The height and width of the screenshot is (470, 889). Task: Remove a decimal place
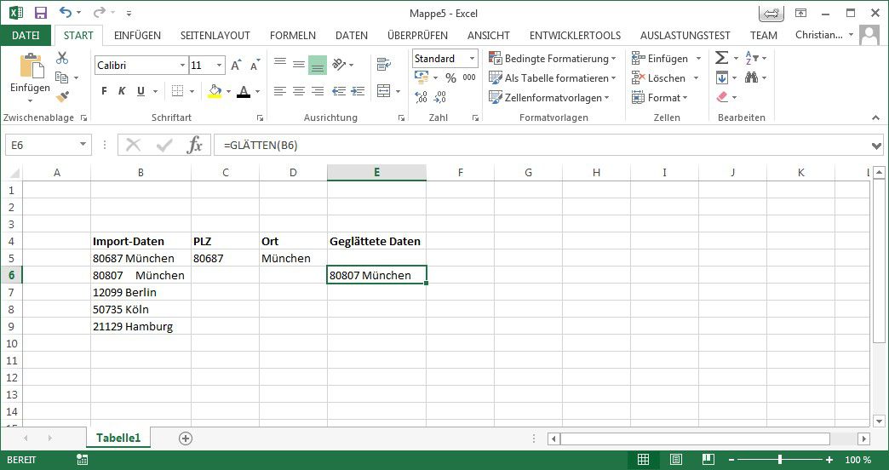pyautogui.click(x=440, y=97)
